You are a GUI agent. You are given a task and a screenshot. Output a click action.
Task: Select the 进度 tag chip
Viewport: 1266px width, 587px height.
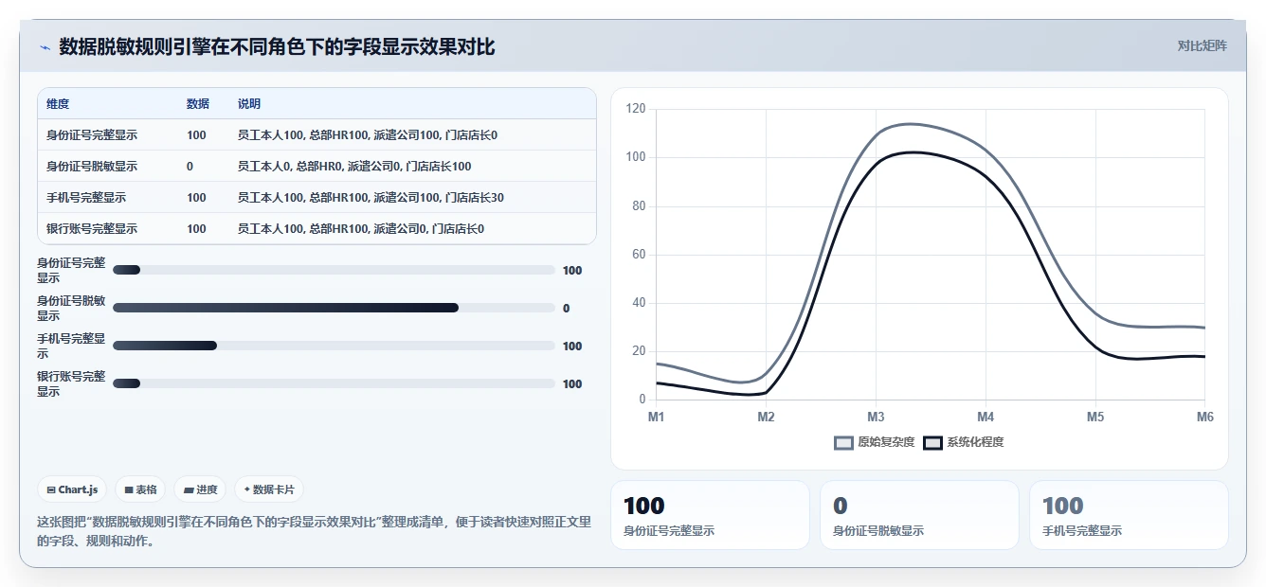201,489
